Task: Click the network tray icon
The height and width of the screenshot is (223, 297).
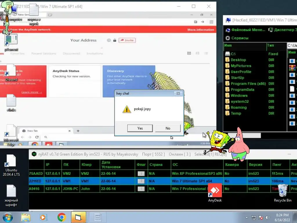Action: (x=253, y=217)
